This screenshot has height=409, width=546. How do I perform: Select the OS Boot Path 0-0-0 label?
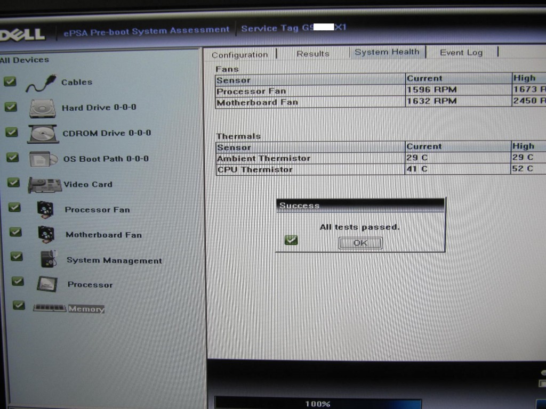tap(106, 159)
